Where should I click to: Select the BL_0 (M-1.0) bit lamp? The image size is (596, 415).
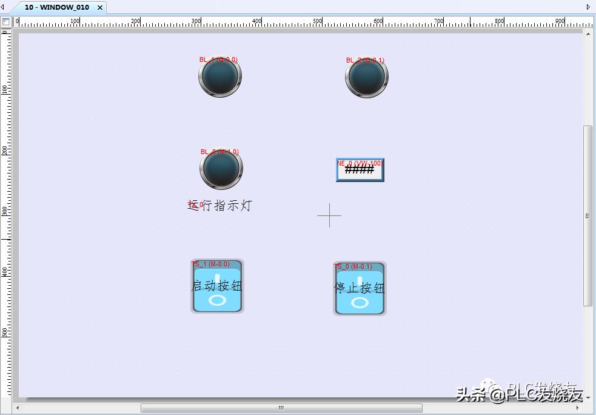pyautogui.click(x=220, y=169)
